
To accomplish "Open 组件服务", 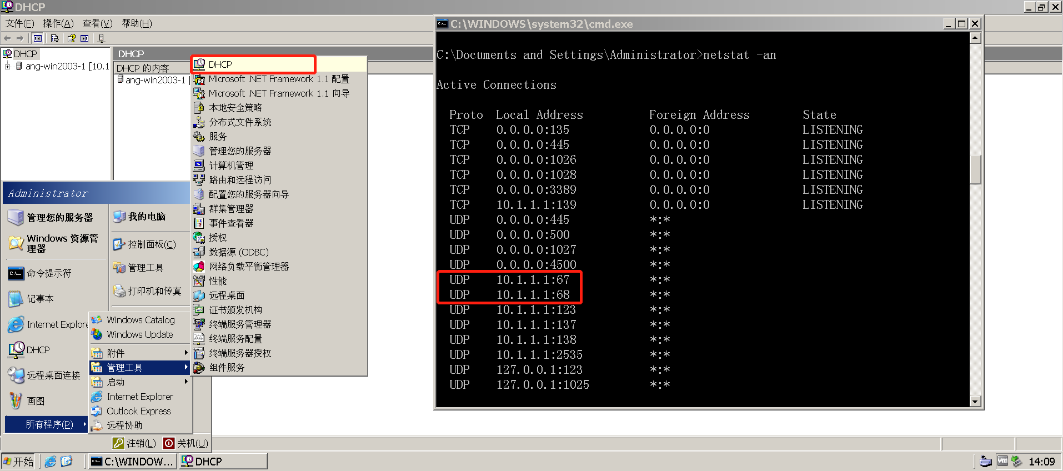I will pyautogui.click(x=279, y=368).
